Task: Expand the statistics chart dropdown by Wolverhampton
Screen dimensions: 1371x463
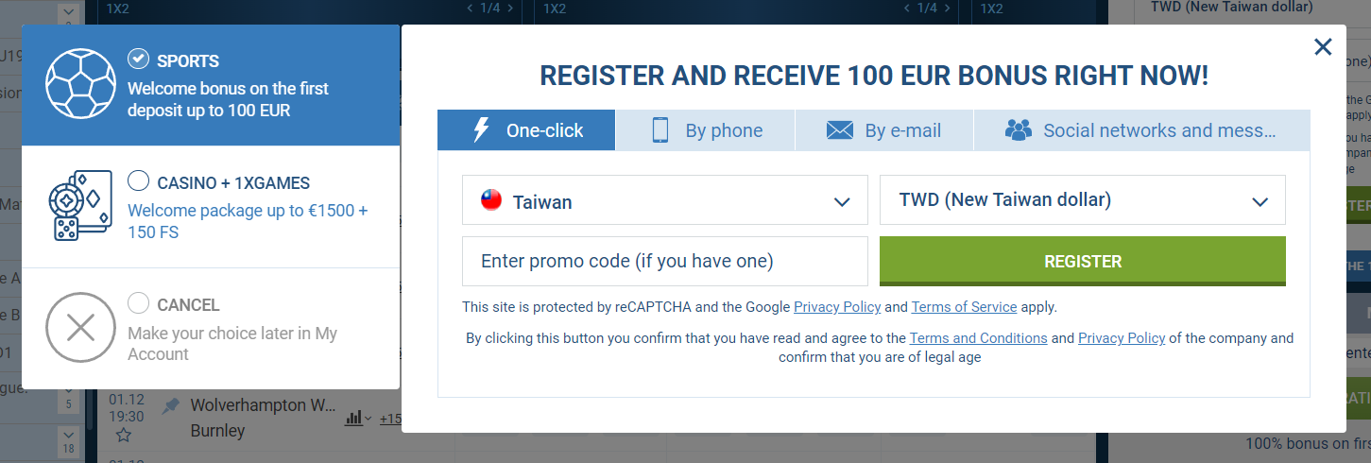Action: click(x=359, y=419)
